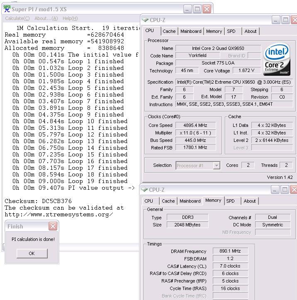Switch to Mainboard tab in upper CPU-Z window
Image resolution: width=297 pixels, height=300 pixels.
[191, 31]
